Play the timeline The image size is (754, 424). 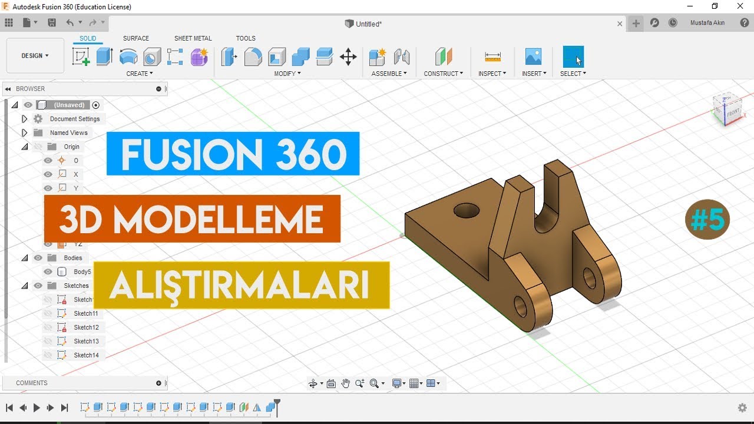[37, 408]
